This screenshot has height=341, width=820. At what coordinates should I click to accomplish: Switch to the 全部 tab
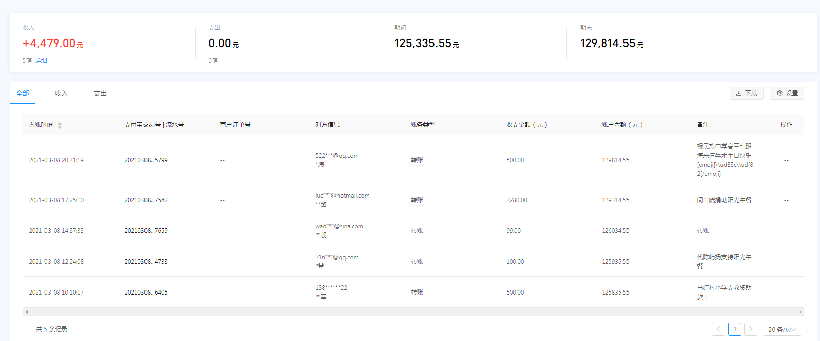tap(23, 93)
